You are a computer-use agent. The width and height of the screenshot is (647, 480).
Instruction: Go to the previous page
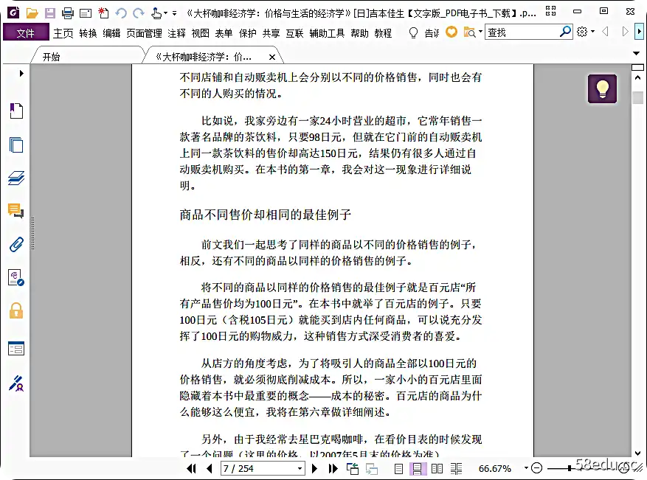click(x=210, y=468)
